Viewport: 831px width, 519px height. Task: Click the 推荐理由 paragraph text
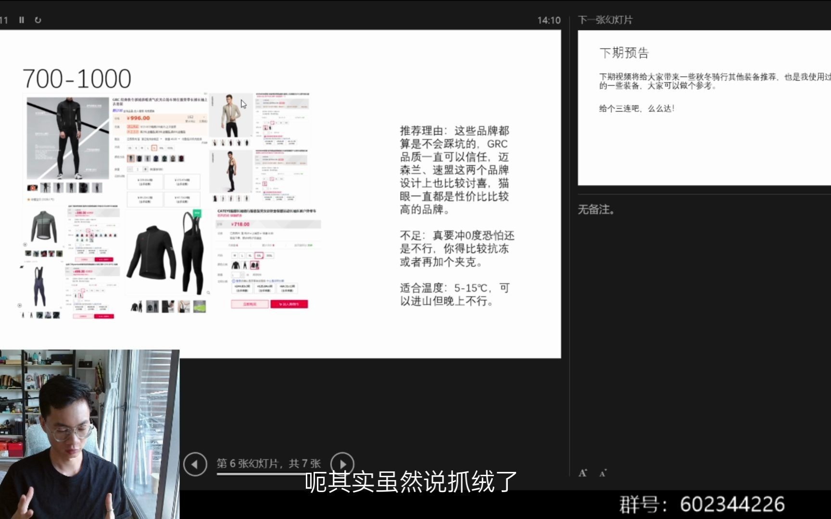point(454,170)
